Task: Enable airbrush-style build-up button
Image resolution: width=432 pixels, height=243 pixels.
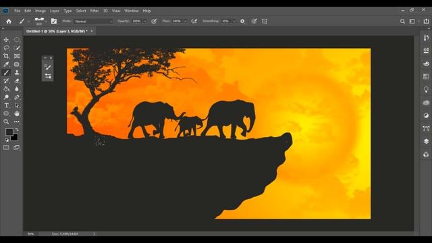Action: click(x=194, y=21)
